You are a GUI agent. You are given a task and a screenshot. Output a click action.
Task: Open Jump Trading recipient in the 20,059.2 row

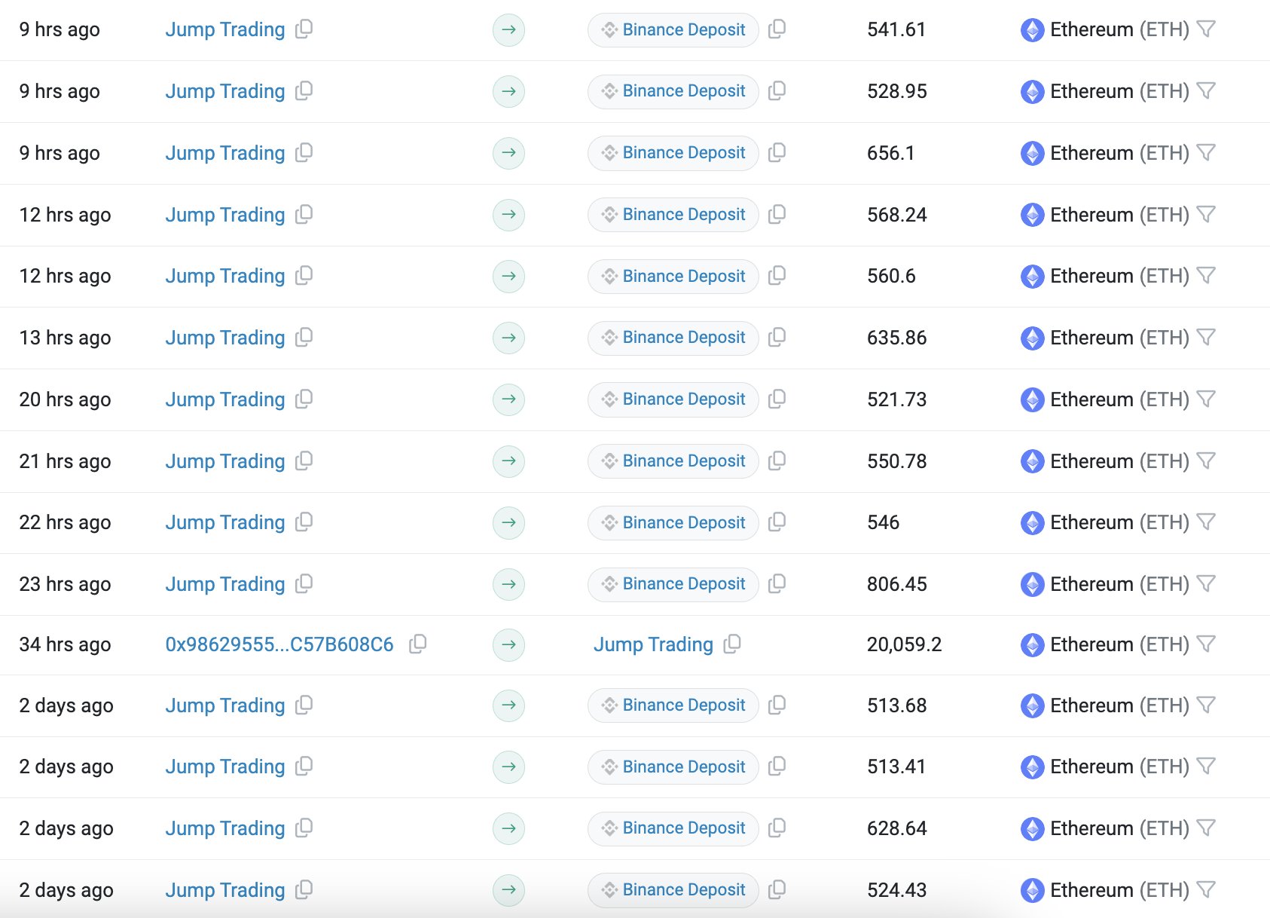point(653,644)
